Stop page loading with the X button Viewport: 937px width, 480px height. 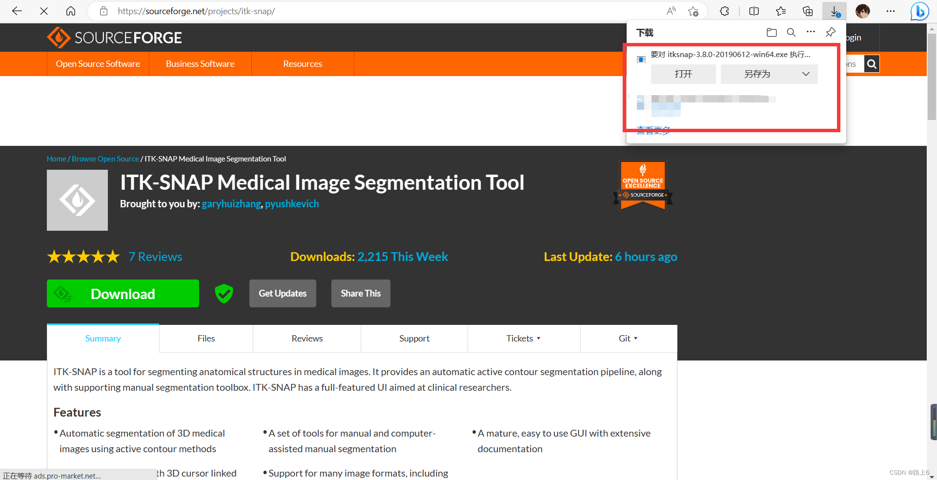(44, 11)
